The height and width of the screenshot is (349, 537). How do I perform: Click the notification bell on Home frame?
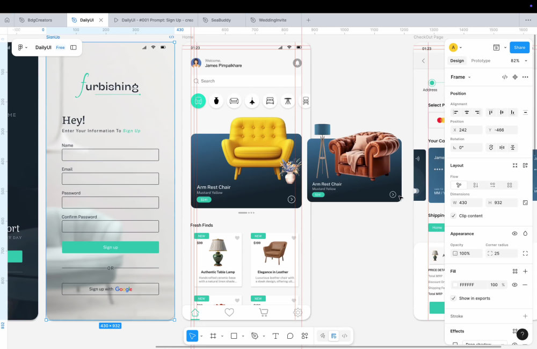click(297, 63)
